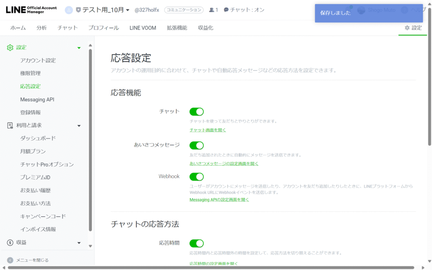The width and height of the screenshot is (432, 270).
Task: Disable the チャット toggle switch
Action: (x=197, y=111)
